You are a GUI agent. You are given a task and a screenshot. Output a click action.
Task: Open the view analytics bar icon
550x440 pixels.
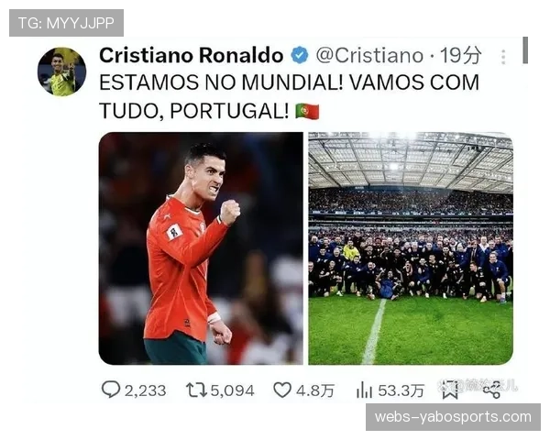(x=364, y=390)
